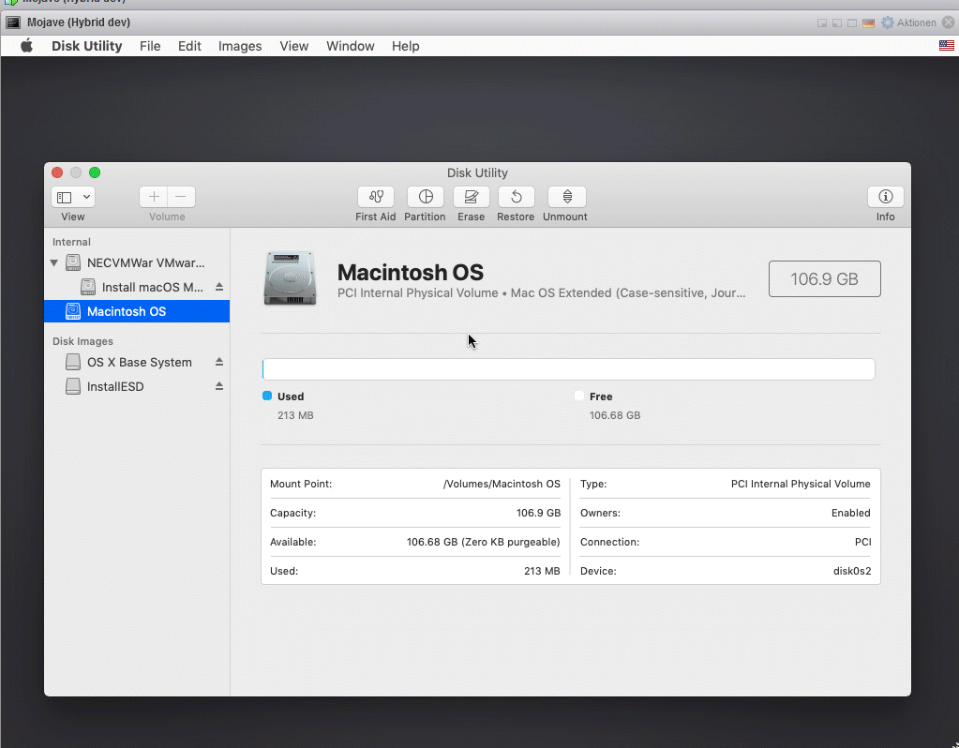
Task: Eject OS X Base System image
Action: (x=219, y=362)
